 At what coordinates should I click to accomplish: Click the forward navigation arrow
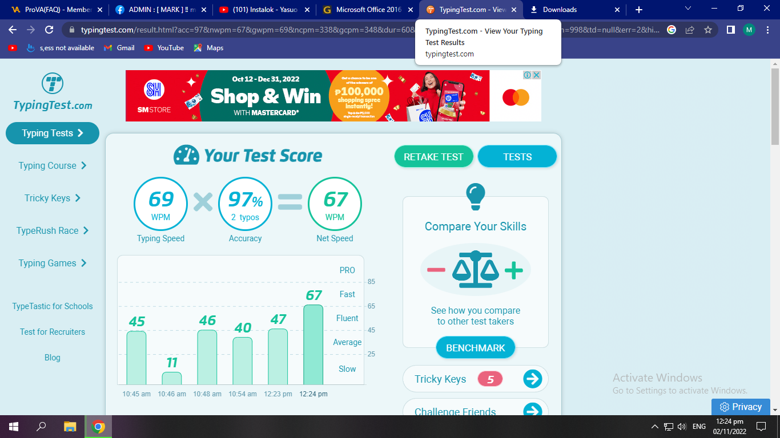point(31,30)
